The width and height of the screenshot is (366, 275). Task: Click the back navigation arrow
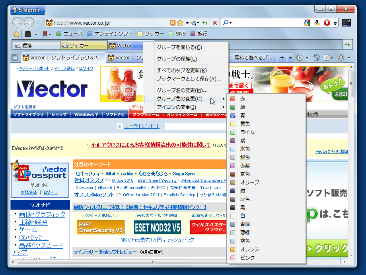click(x=17, y=23)
